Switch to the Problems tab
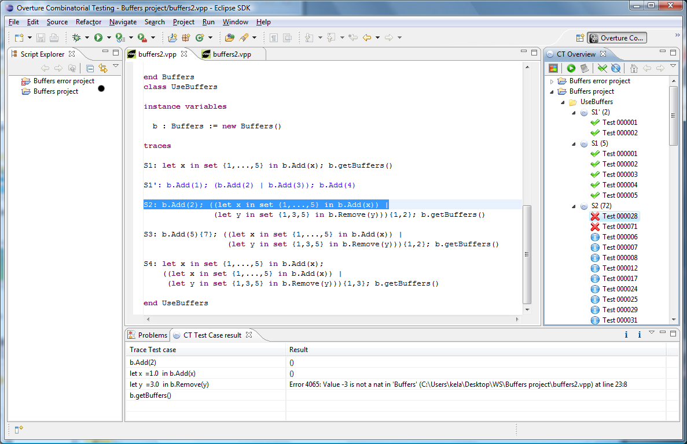Viewport: 687px width, 444px height. click(x=148, y=335)
